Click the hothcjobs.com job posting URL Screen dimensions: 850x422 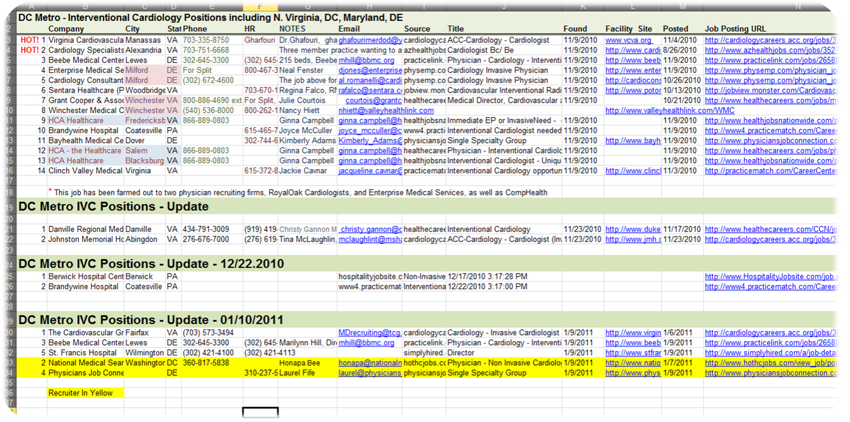tap(769, 363)
